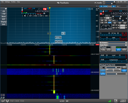Viewport: 128px width, 103px height.
Task: Enable the XIT button
Action: point(114,28)
